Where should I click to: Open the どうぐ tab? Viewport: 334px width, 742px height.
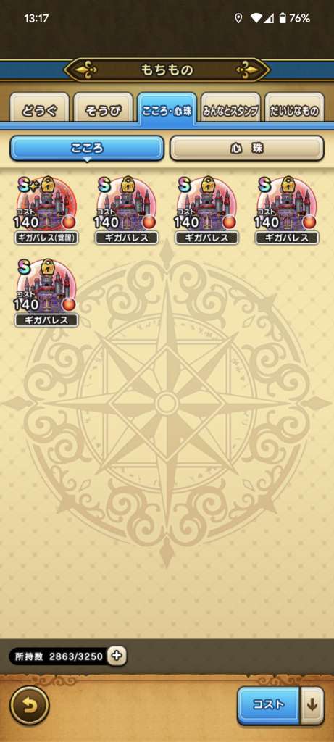coord(40,109)
